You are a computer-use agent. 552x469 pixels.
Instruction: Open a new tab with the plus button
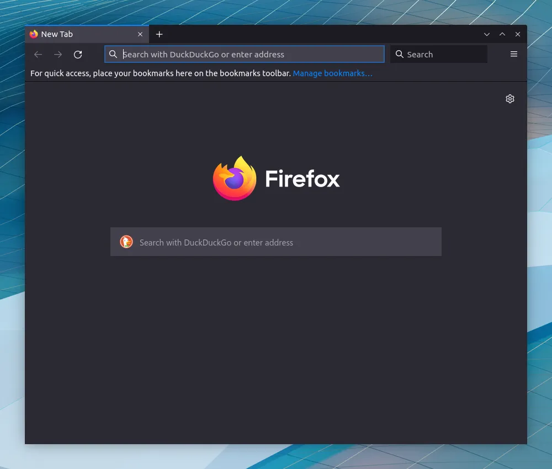click(x=160, y=34)
